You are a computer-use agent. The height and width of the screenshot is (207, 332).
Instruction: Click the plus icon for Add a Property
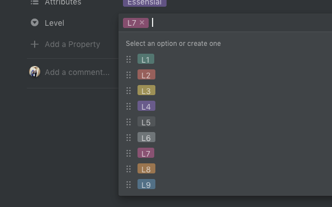tap(35, 44)
